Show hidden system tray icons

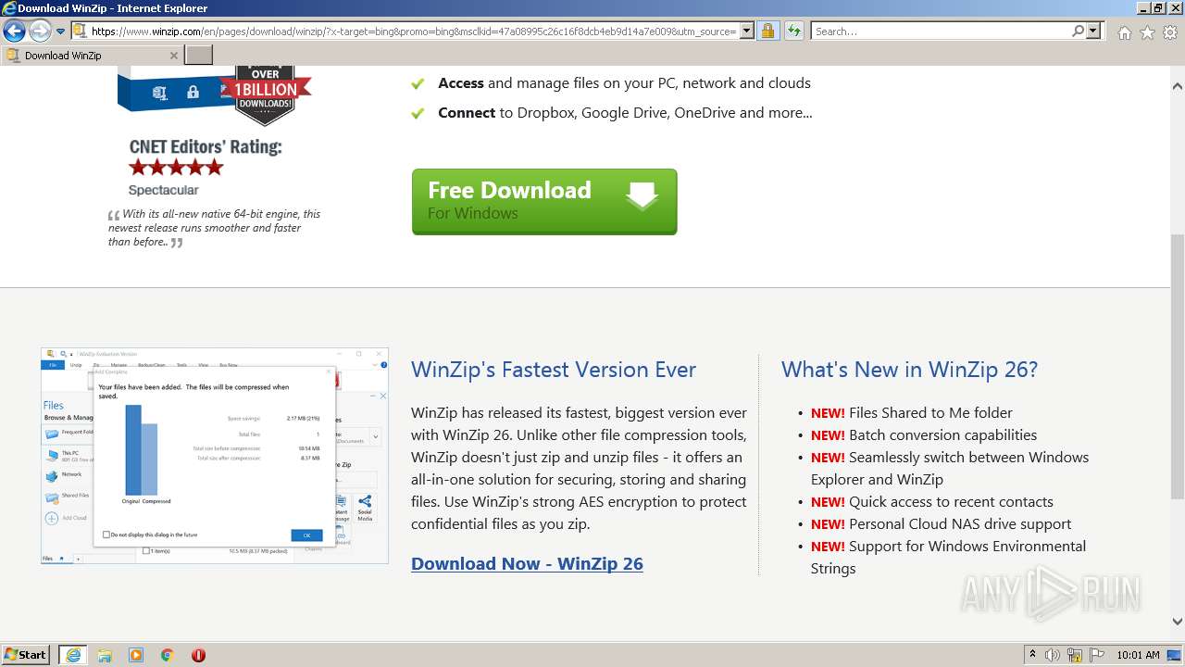[1032, 655]
